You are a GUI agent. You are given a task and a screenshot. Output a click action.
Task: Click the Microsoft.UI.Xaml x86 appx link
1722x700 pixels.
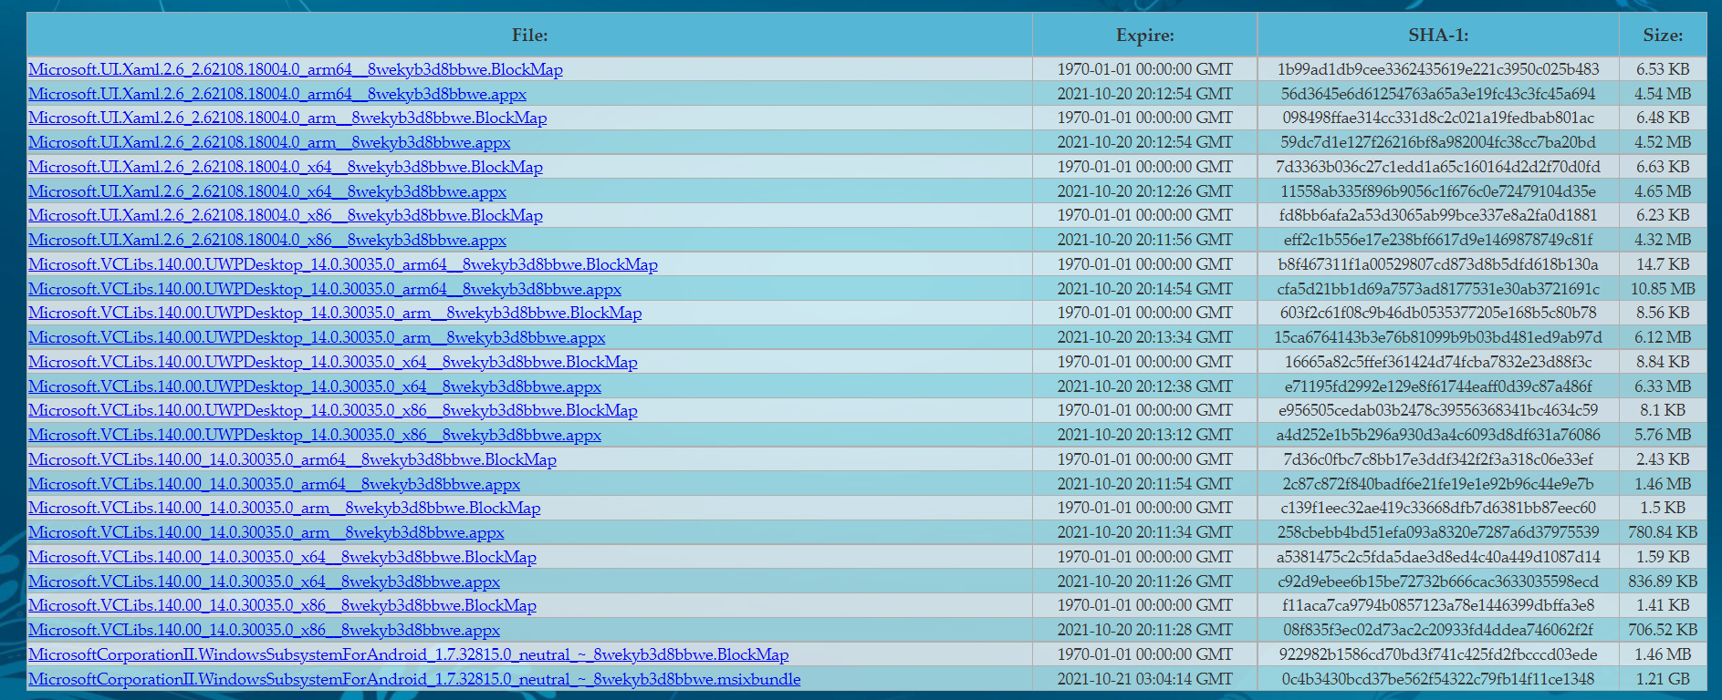(267, 240)
